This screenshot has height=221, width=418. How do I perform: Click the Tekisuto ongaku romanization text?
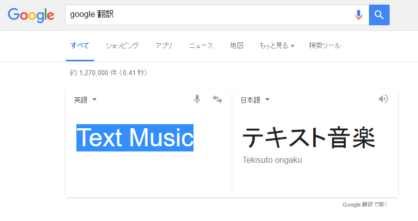(272, 160)
